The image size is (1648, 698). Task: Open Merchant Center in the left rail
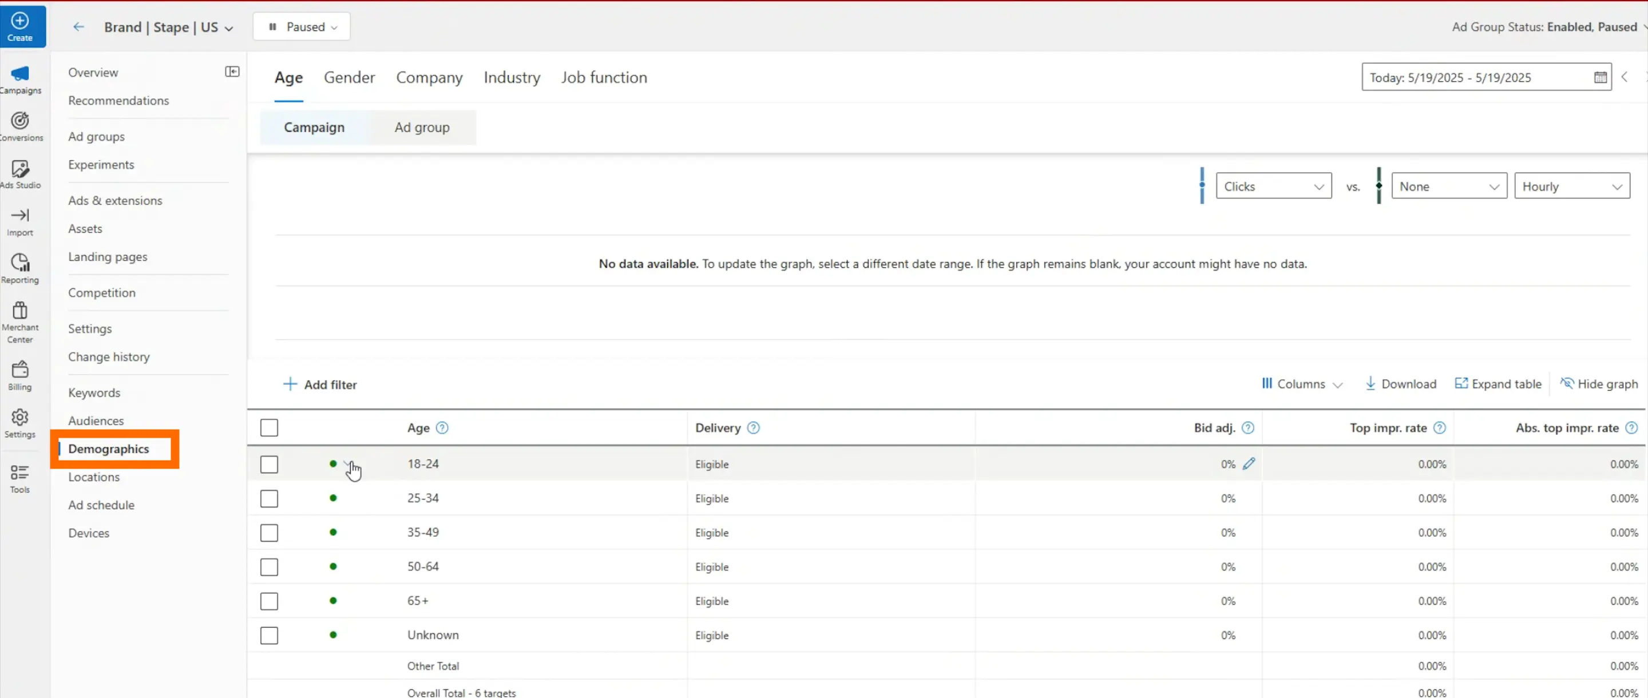tap(20, 323)
